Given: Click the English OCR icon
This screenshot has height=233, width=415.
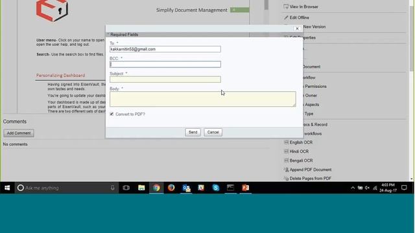Looking at the screenshot, I should (286, 142).
